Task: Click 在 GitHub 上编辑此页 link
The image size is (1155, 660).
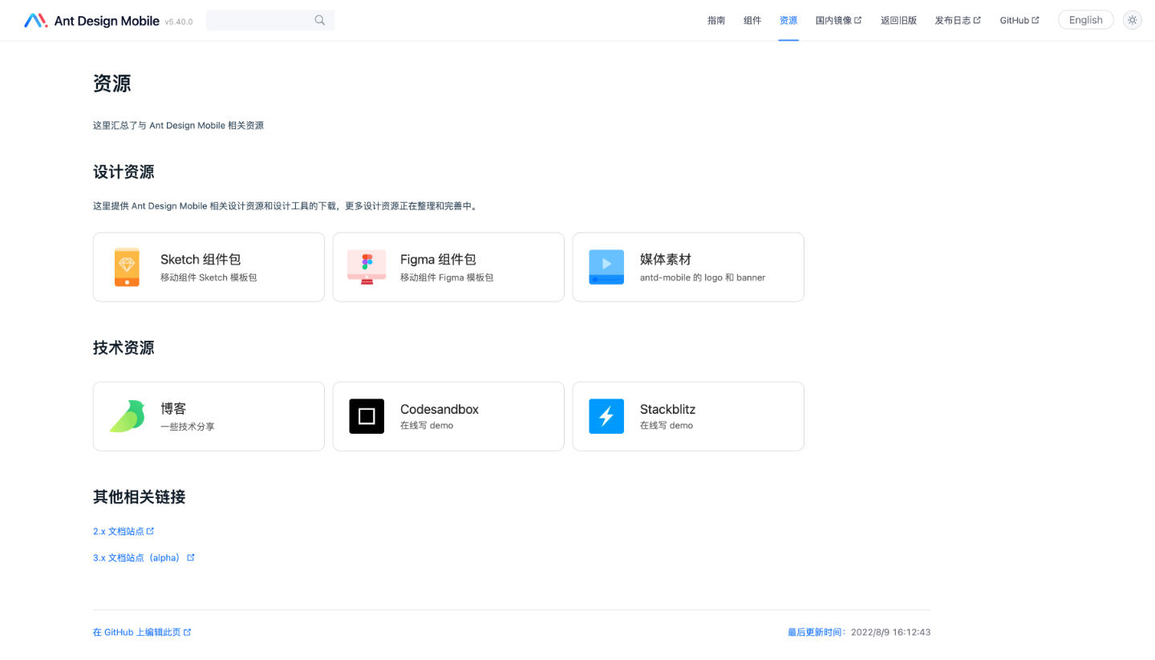Action: coord(142,632)
